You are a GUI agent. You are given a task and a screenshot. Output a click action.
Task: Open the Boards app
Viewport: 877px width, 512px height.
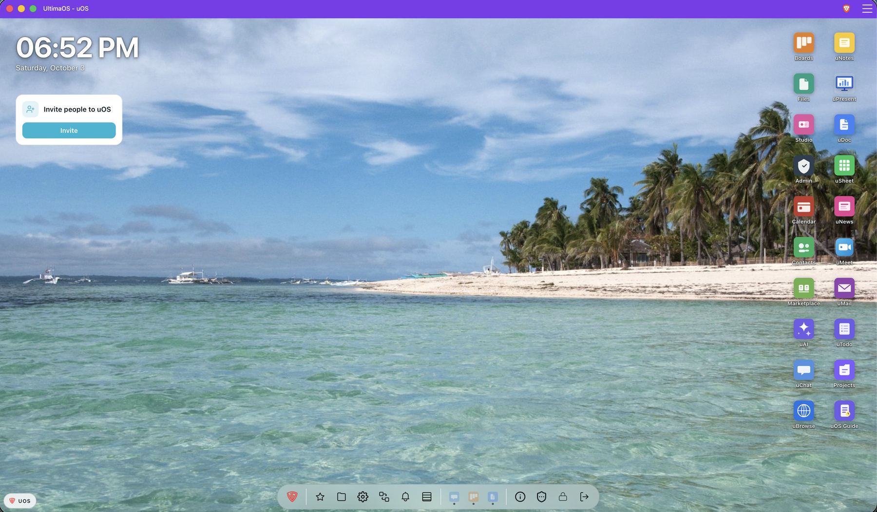[803, 43]
